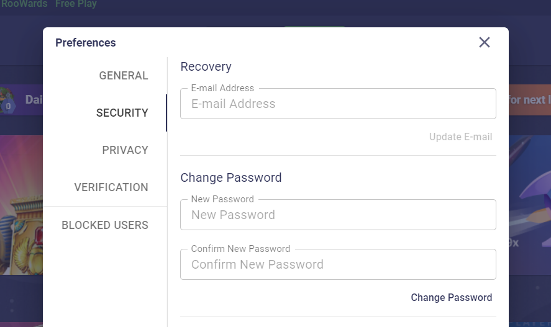Click the Change Password button
Viewport: 551px width, 327px height.
point(451,298)
